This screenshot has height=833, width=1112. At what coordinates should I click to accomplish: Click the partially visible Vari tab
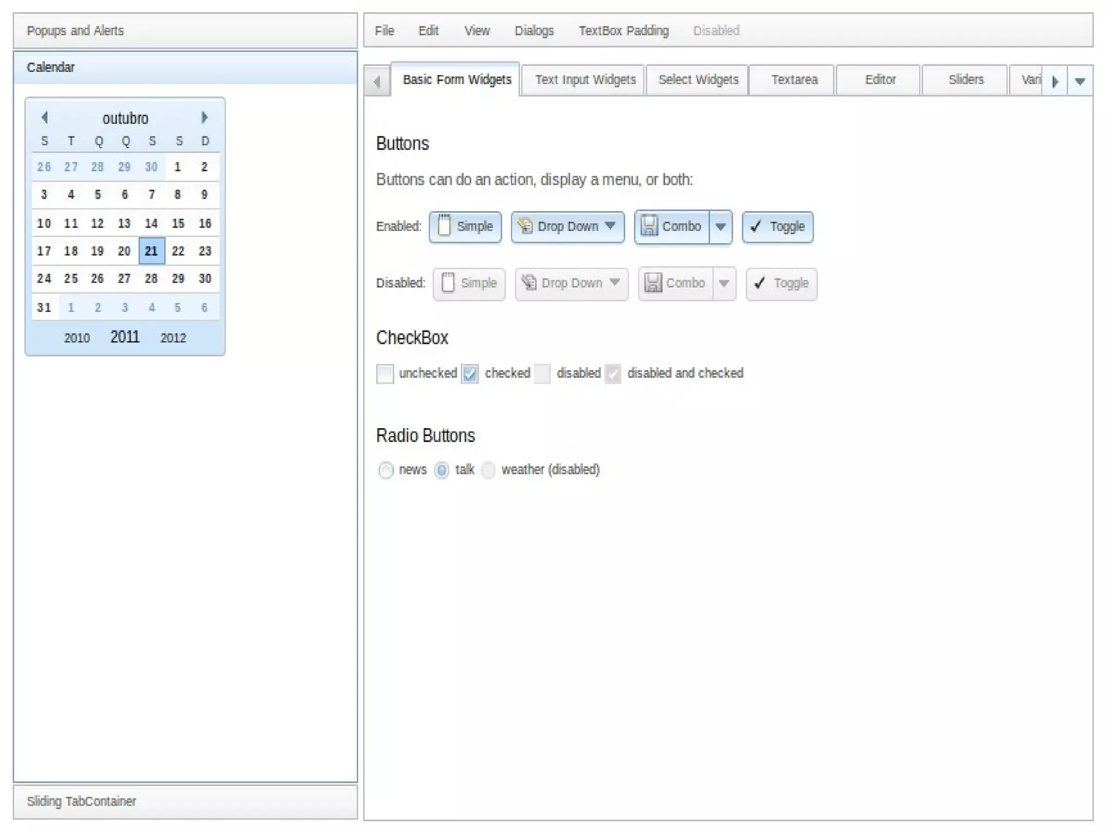coord(1026,80)
